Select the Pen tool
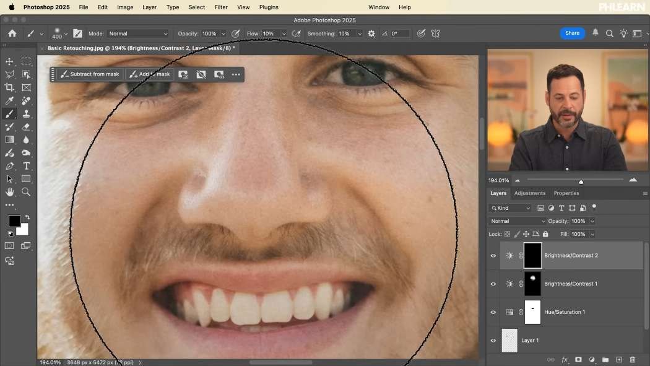Viewport: 650px width, 366px height. [x=9, y=166]
